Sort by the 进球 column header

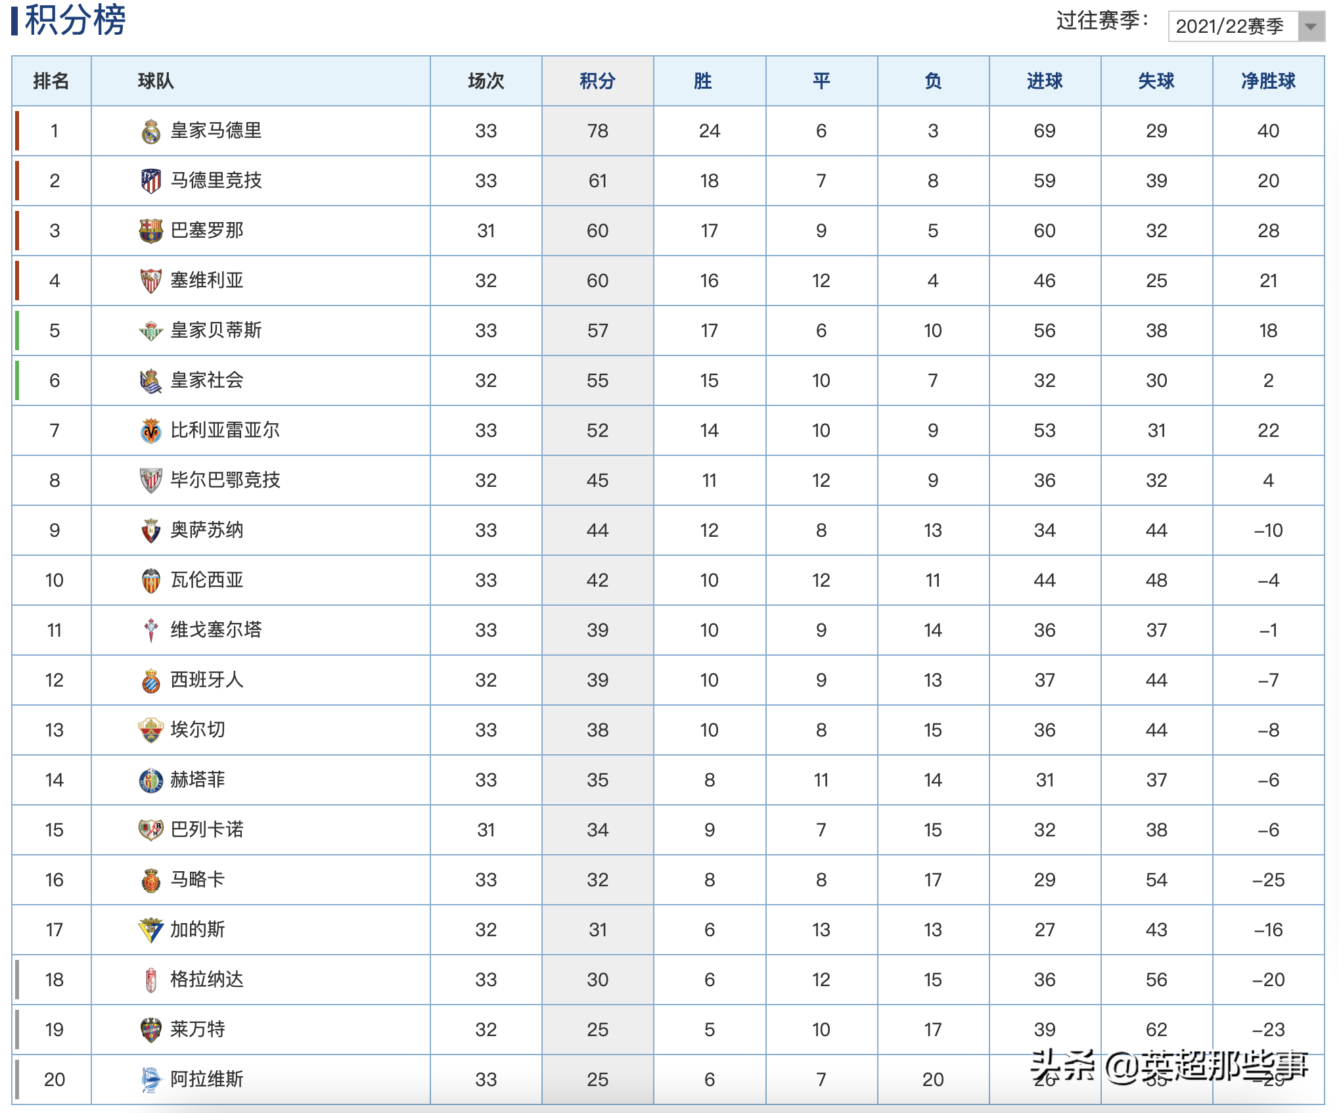pos(1045,81)
